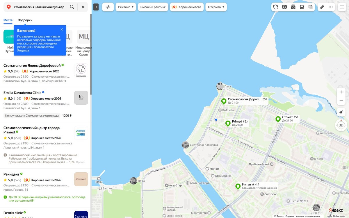Enable the Высокий рейтинг filter

(153, 7)
